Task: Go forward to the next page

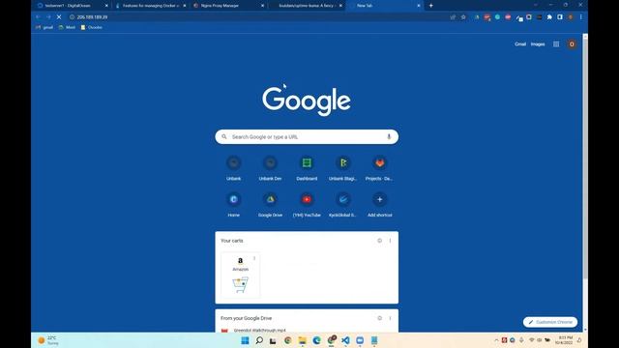Action: coord(48,17)
